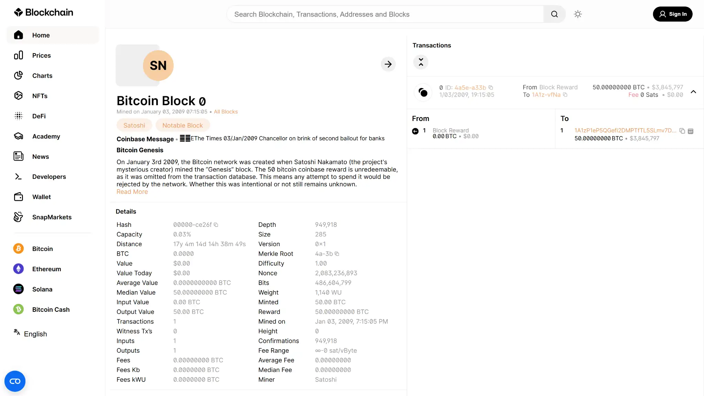Click the SN miner avatar

pyautogui.click(x=158, y=65)
